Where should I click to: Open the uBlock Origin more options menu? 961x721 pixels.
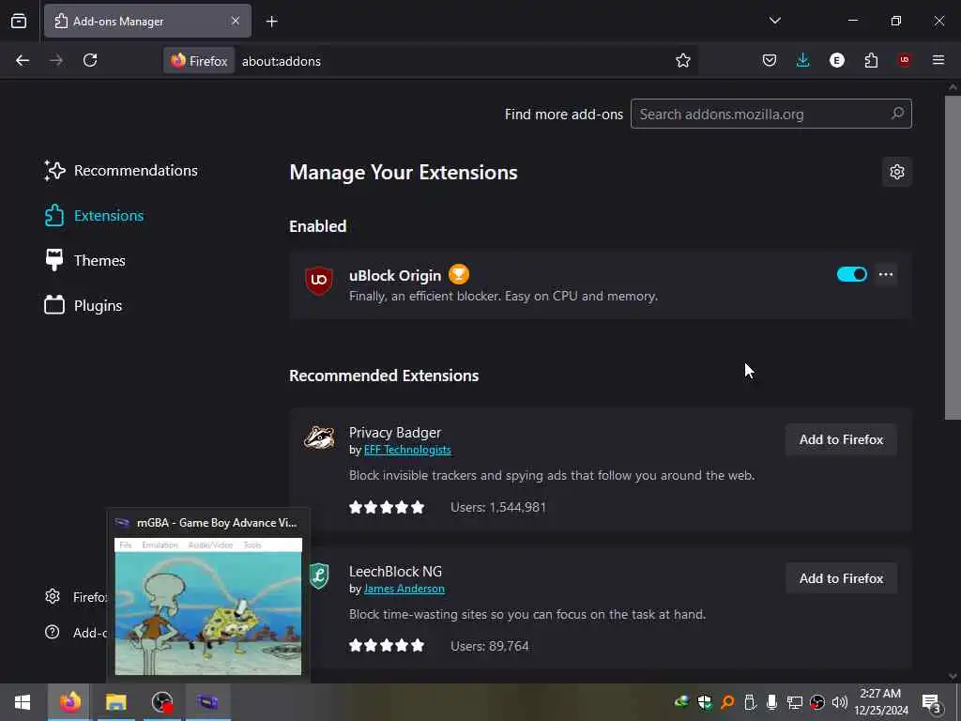click(x=886, y=274)
